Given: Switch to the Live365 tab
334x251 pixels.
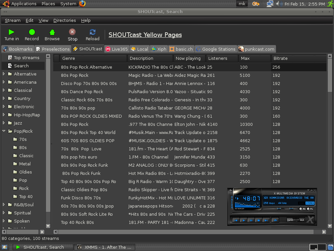Looking at the screenshot, I should click(x=116, y=49).
